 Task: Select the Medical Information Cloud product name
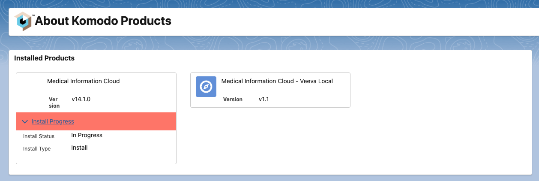coord(83,81)
